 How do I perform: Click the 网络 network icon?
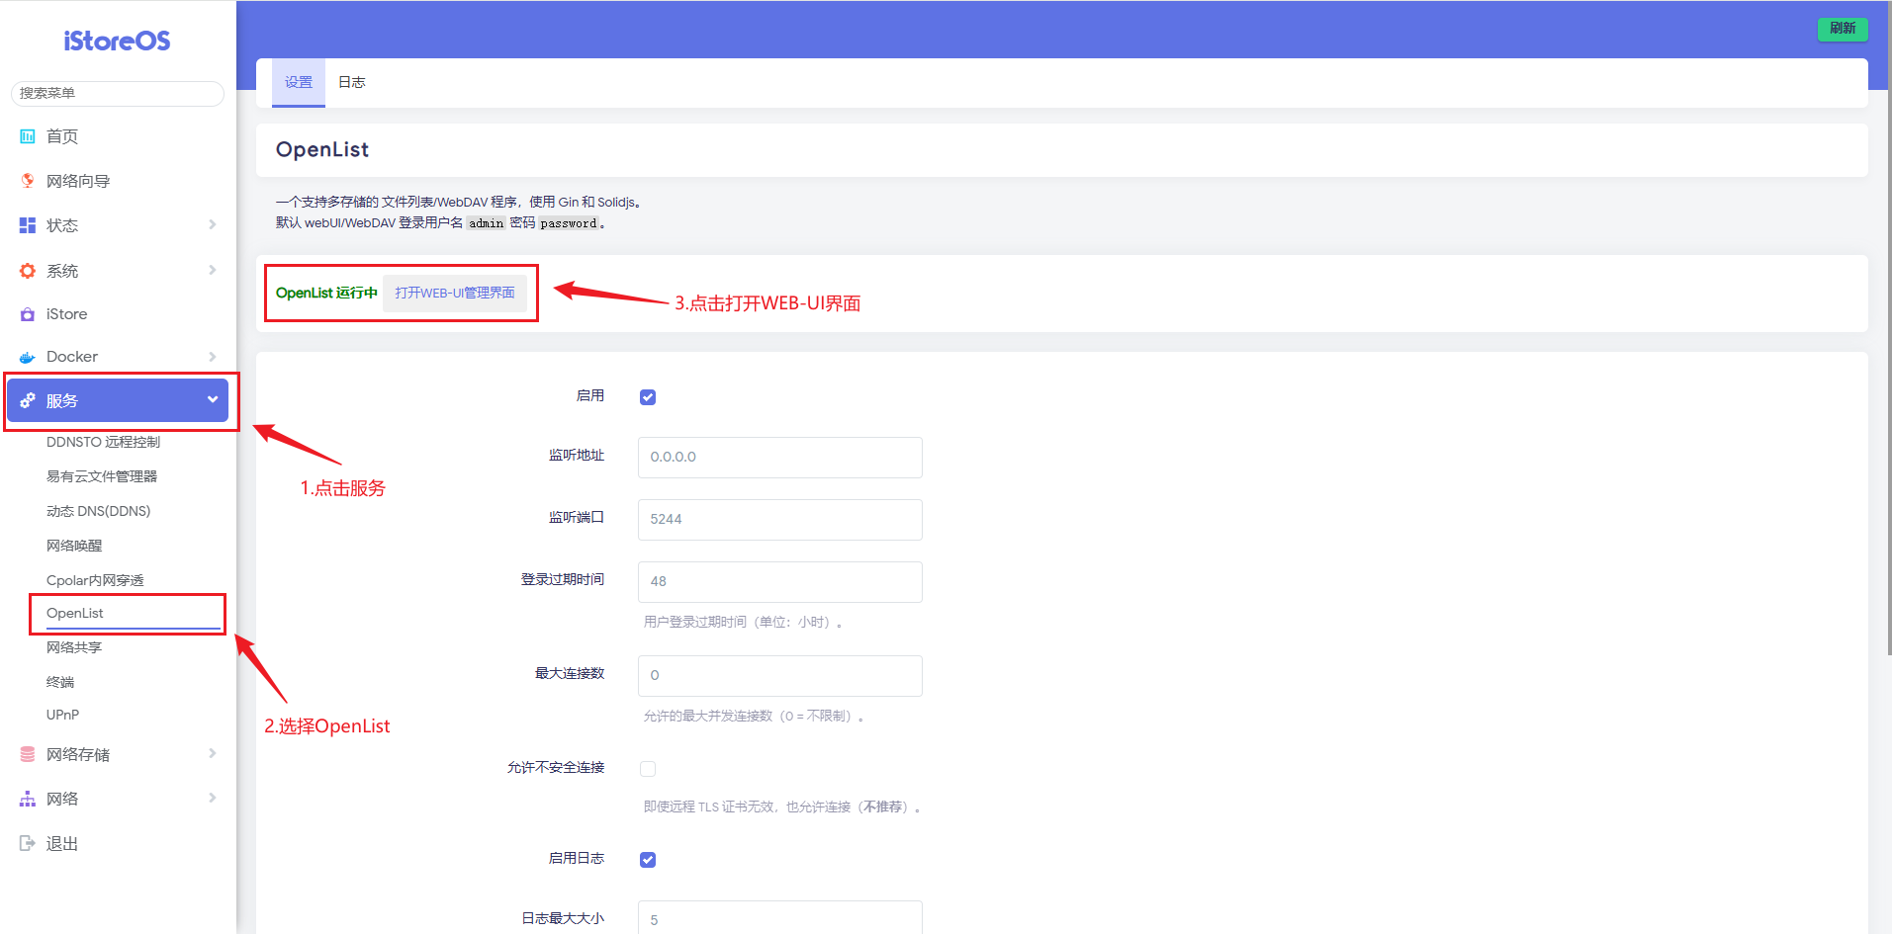tap(28, 799)
